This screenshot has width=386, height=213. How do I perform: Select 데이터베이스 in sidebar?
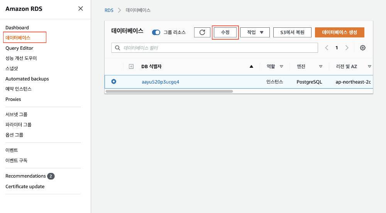click(18, 38)
